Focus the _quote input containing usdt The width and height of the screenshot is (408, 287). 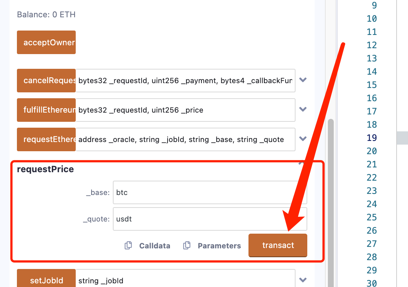[x=210, y=219]
